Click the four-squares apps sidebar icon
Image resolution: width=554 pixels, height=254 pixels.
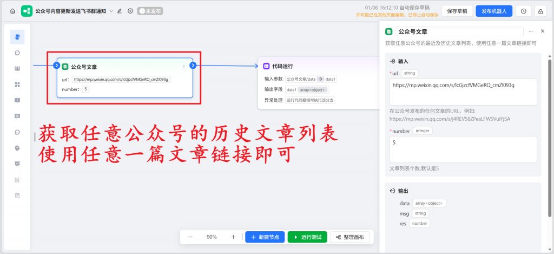(17, 84)
